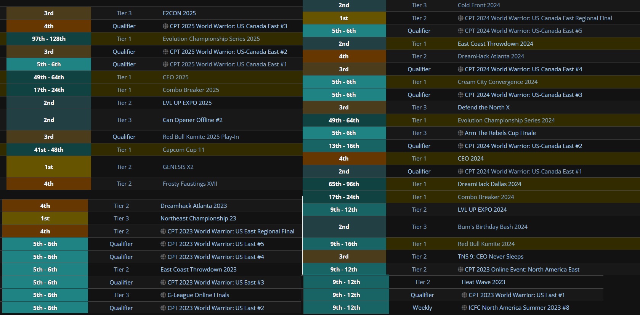
Task: Click the globe icon beside CPT 2023 Online Event North America East
Action: coord(460,270)
